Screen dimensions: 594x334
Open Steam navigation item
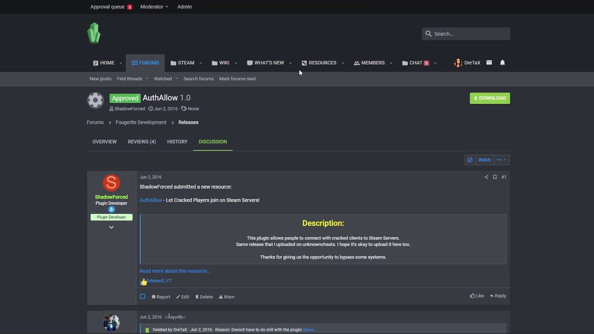(182, 63)
